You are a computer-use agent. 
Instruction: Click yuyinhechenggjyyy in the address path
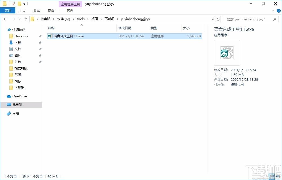point(135,19)
